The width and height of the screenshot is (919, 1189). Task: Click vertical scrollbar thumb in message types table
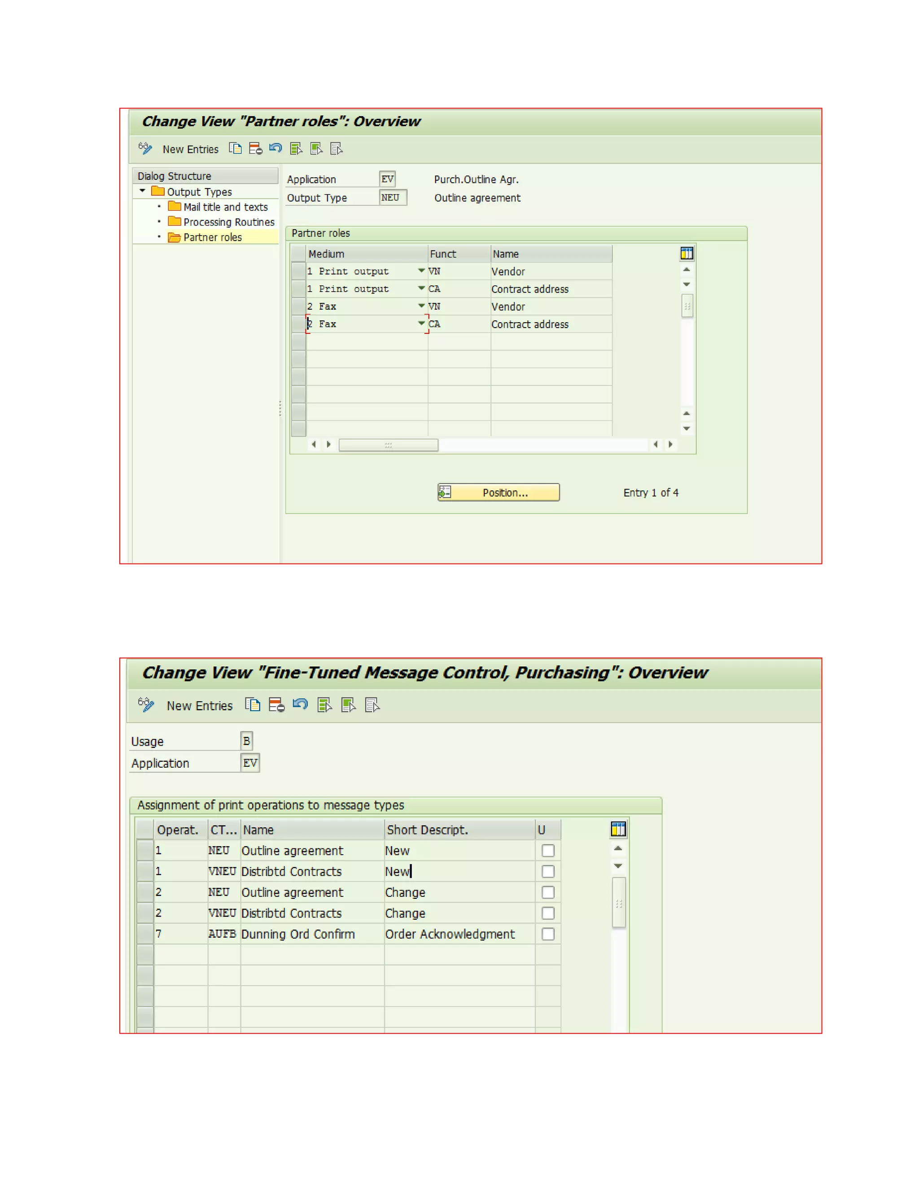coord(618,902)
